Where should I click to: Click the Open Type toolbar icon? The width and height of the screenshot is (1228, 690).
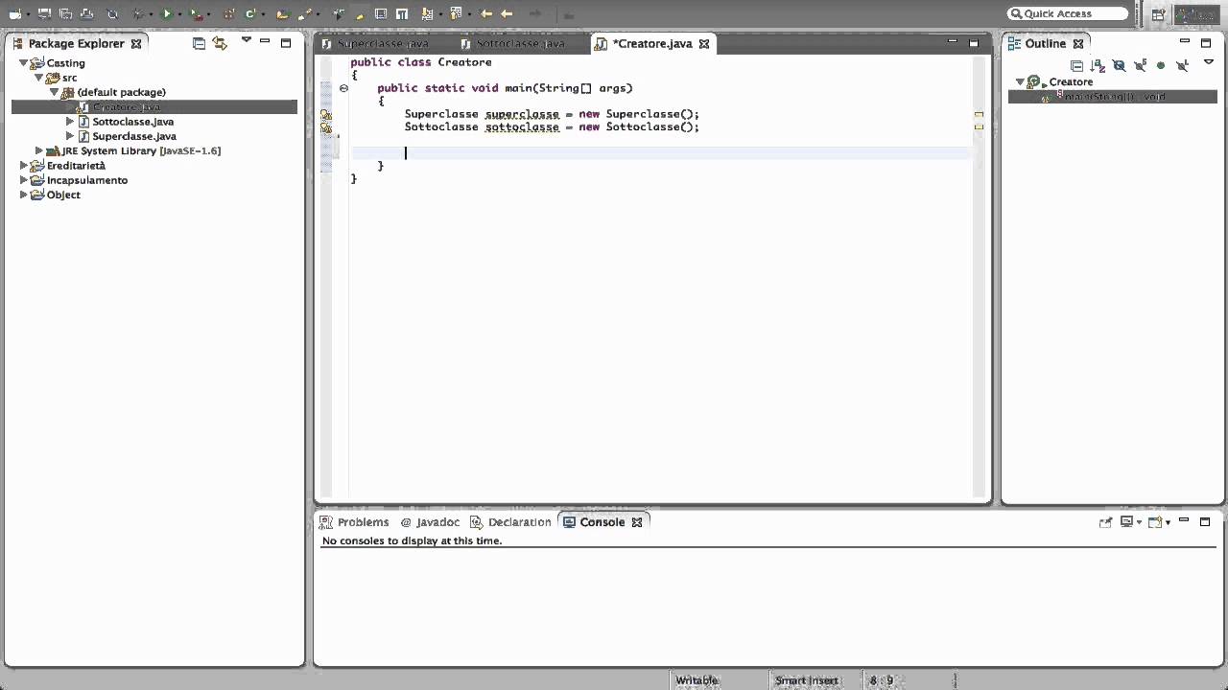tap(282, 14)
